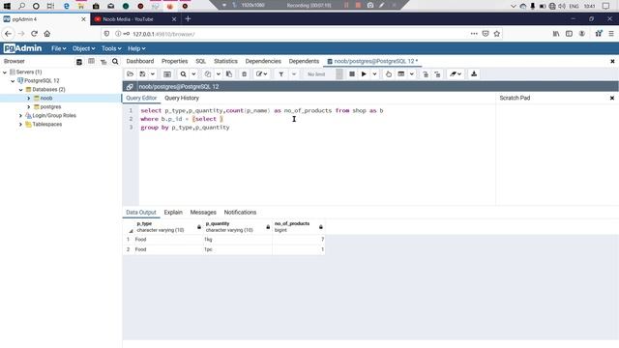Click the Rollback icon in toolbar

tap(437, 74)
